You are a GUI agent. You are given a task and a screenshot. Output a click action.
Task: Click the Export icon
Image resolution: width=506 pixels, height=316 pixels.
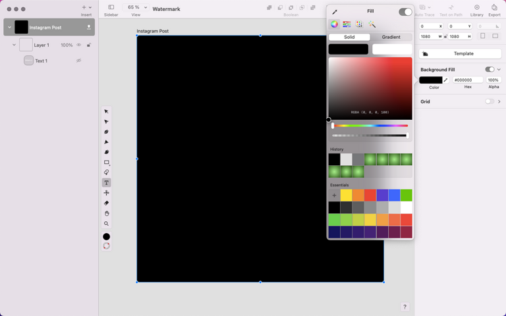(494, 7)
